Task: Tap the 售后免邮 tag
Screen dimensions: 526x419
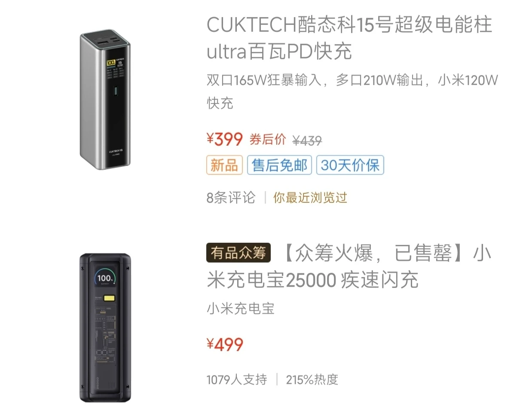Action: [x=279, y=165]
